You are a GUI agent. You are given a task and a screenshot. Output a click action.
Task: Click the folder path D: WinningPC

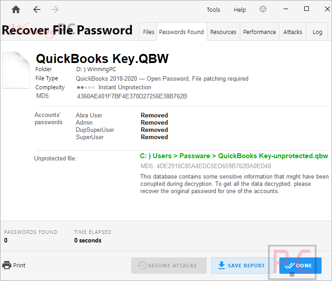pyautogui.click(x=96, y=69)
